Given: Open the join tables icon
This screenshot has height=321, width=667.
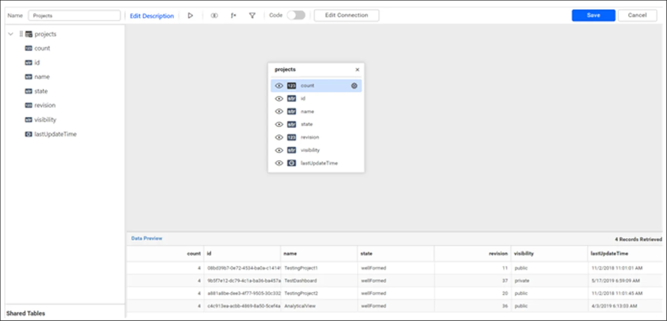Looking at the screenshot, I should point(214,16).
